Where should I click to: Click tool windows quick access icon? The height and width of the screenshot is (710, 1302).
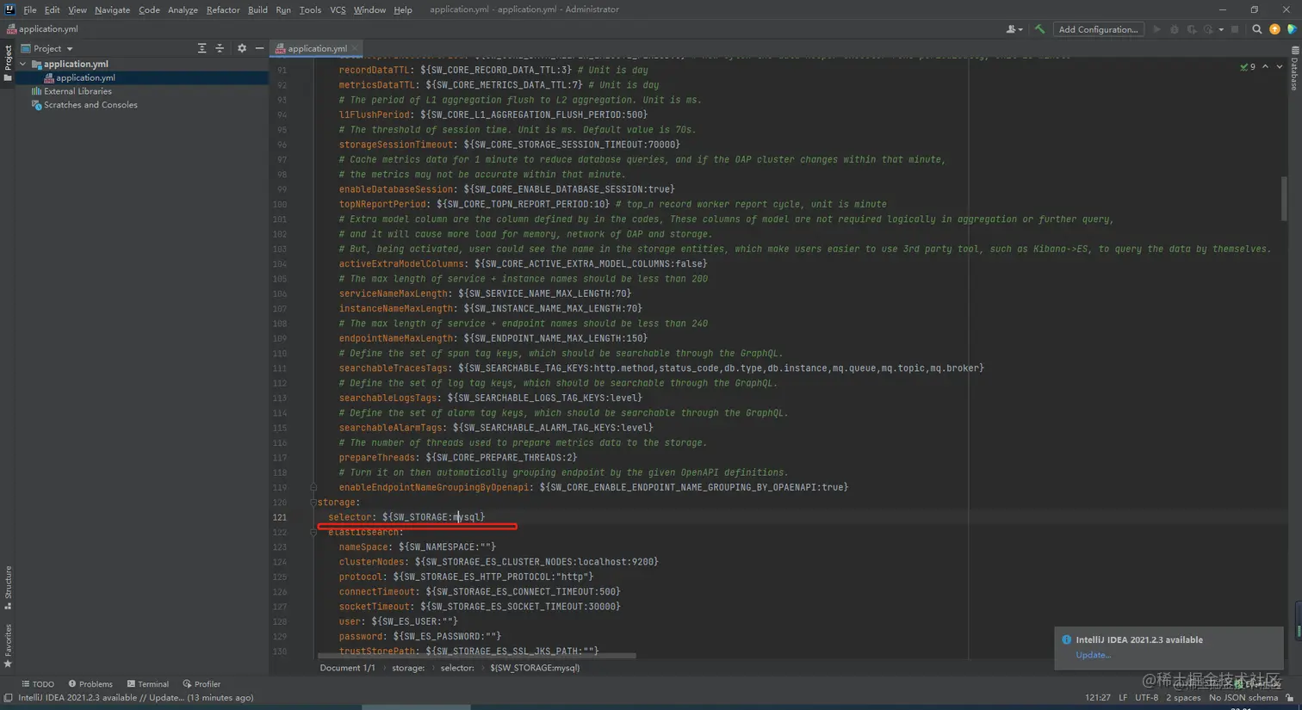[8, 698]
